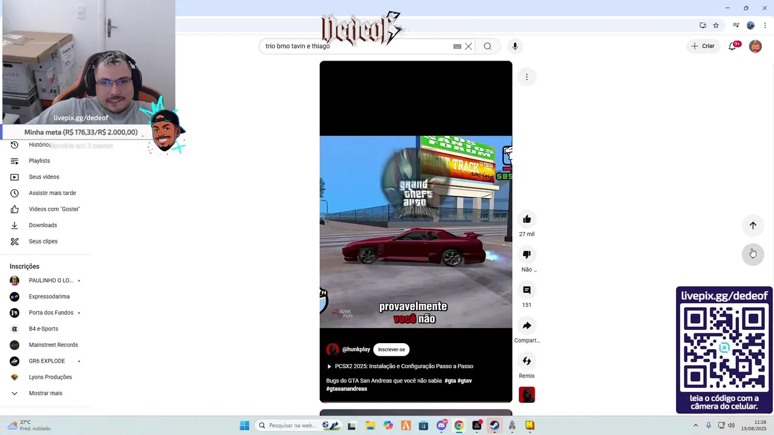Dislike the short video

click(527, 255)
